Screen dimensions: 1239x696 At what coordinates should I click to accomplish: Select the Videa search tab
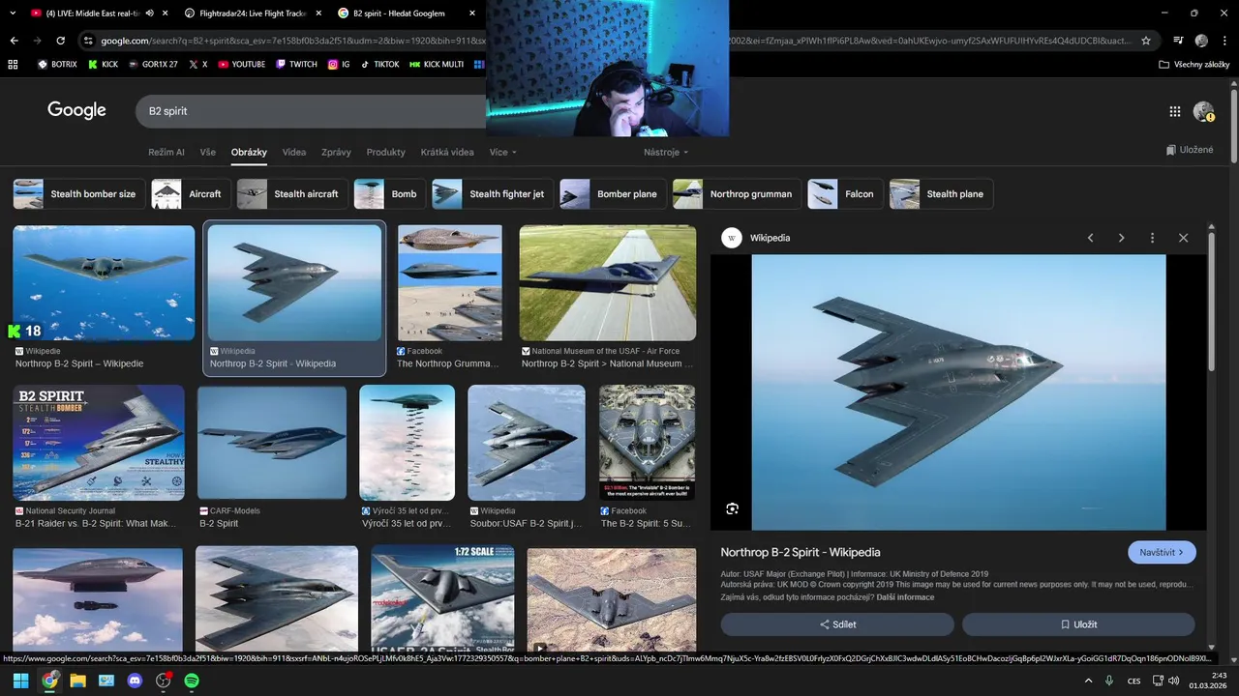(294, 153)
